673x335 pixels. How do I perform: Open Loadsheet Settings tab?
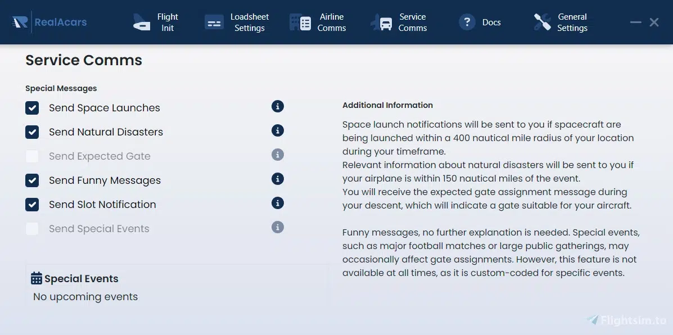(235, 22)
